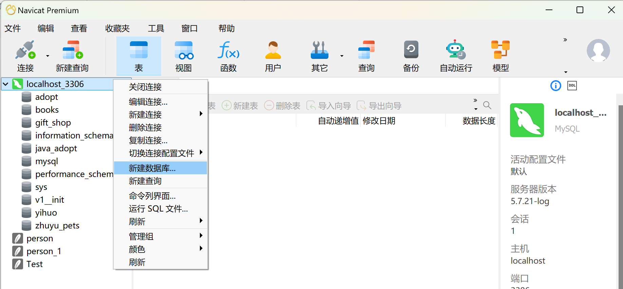Image resolution: width=623 pixels, height=289 pixels.
Task: Select the 表 tables toolbar button
Action: 139,56
